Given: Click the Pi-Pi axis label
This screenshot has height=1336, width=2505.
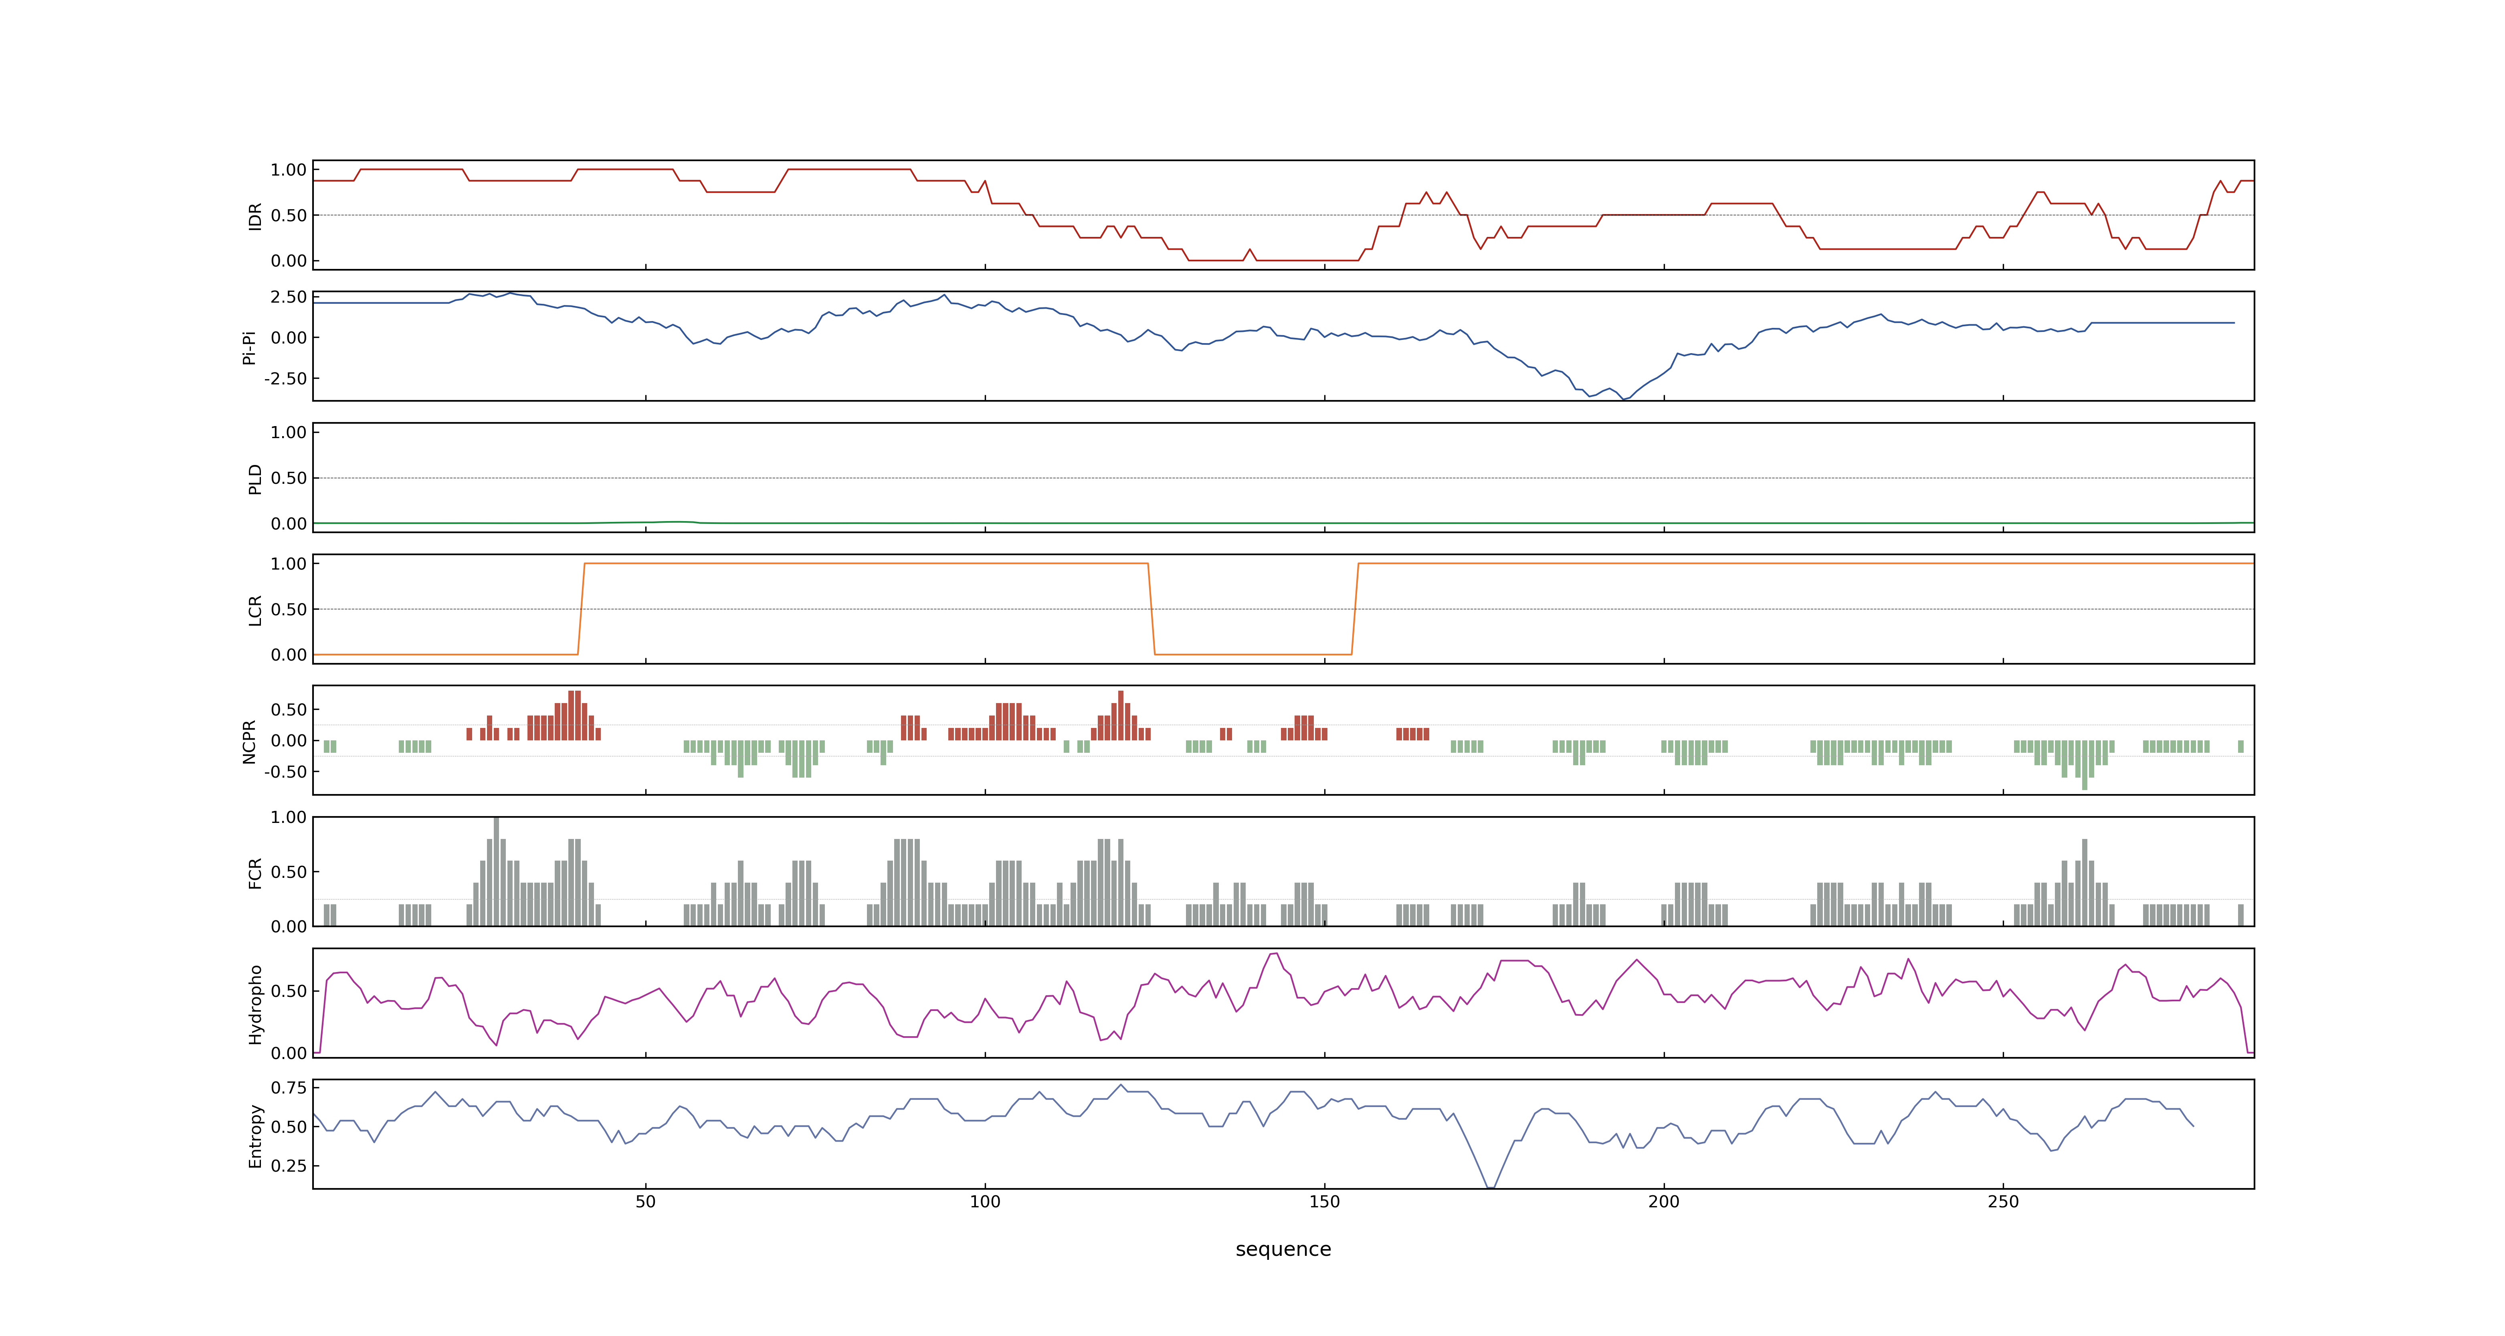Looking at the screenshot, I should click(249, 347).
